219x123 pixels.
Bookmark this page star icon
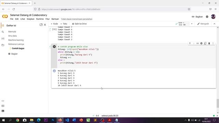(x=189, y=9)
